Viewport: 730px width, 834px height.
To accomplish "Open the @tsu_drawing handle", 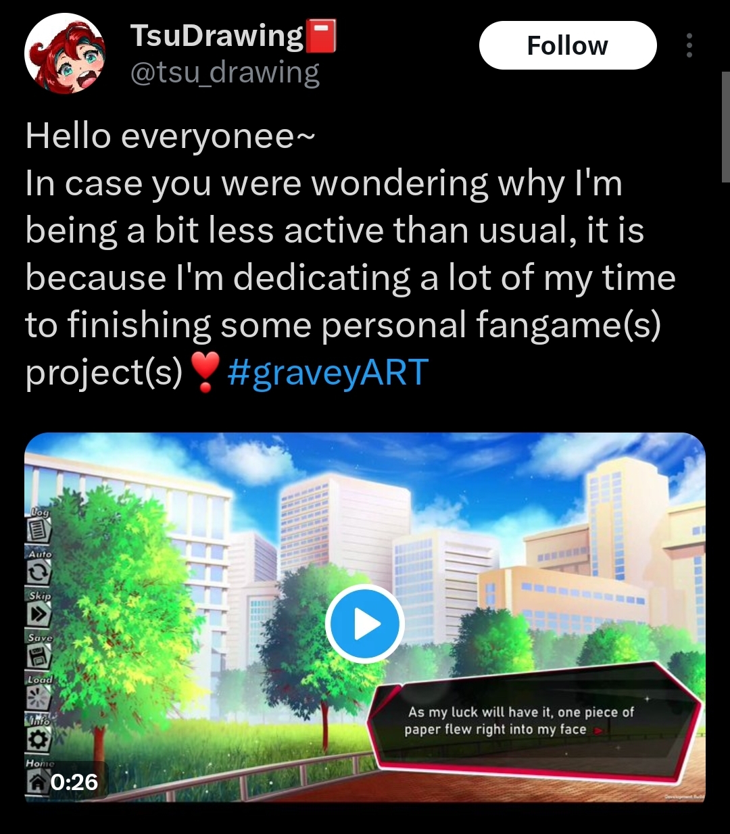I will (224, 73).
